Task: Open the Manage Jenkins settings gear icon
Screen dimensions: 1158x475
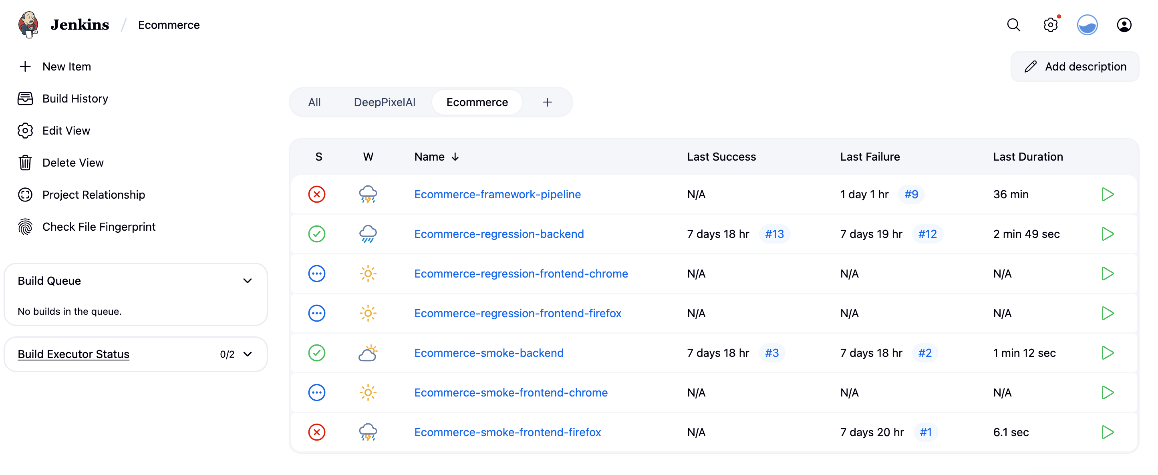Action: pos(1051,25)
